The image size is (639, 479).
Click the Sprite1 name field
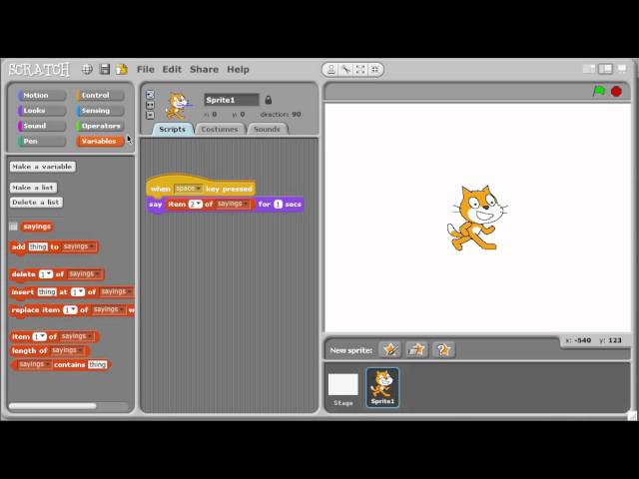(232, 100)
